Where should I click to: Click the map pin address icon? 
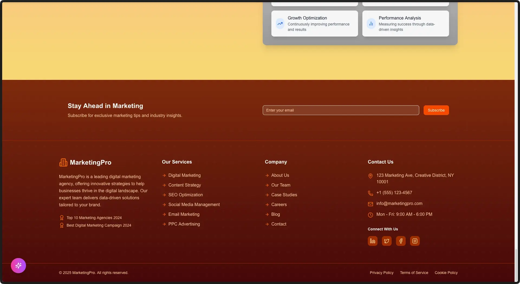pos(370,176)
